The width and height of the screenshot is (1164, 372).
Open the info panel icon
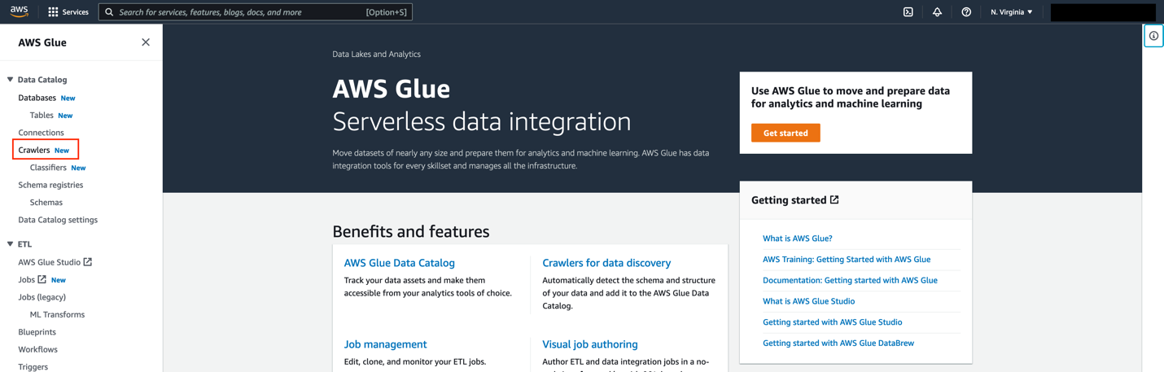click(x=1153, y=36)
